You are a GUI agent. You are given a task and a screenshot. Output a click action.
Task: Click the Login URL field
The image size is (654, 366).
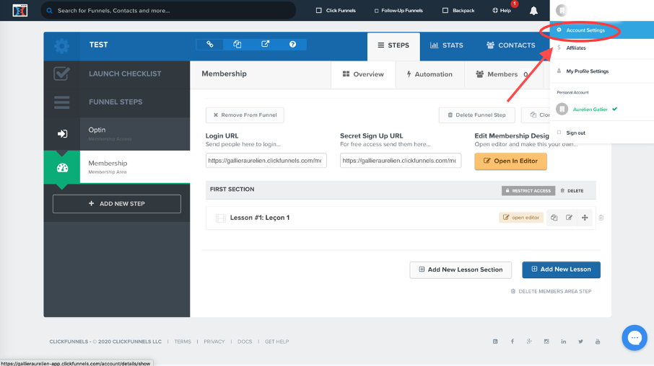tap(266, 161)
